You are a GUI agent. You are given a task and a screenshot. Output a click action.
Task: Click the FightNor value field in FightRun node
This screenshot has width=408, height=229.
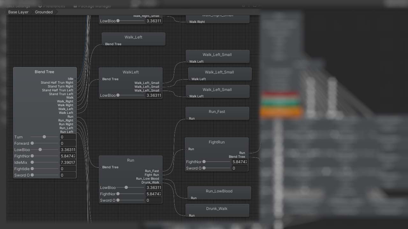pos(239,162)
